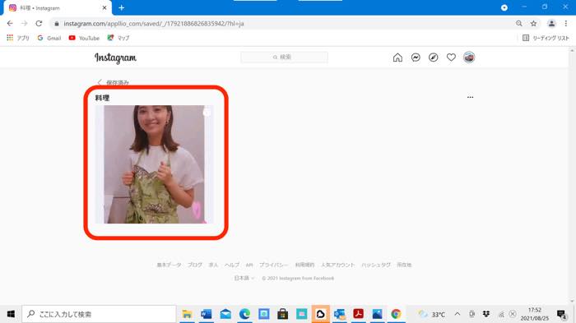Image resolution: width=576 pixels, height=323 pixels.
Task: Open Adobe Acrobat from taskbar
Action: point(359,314)
